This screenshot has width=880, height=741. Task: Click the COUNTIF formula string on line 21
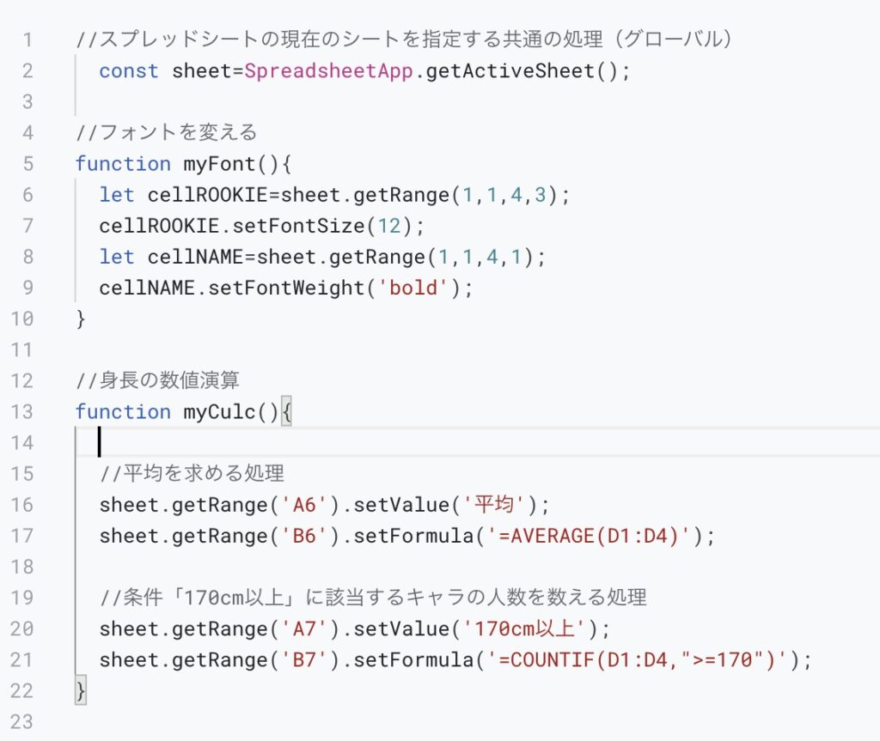point(637,659)
